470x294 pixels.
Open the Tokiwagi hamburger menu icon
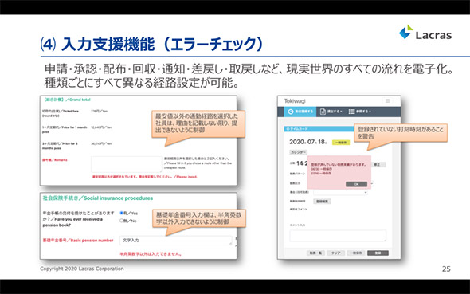(x=387, y=101)
